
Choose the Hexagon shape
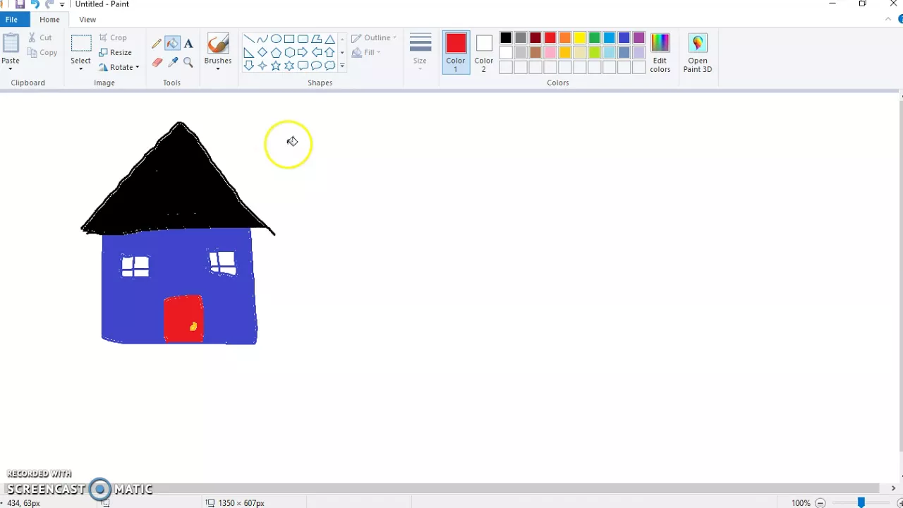coord(289,52)
